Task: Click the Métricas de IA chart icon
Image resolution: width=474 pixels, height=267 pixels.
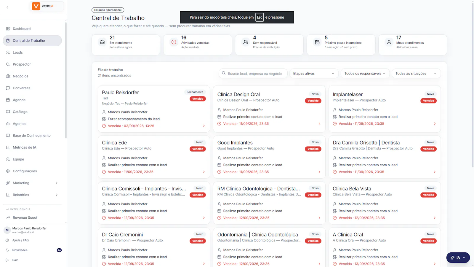Action: (x=8, y=147)
